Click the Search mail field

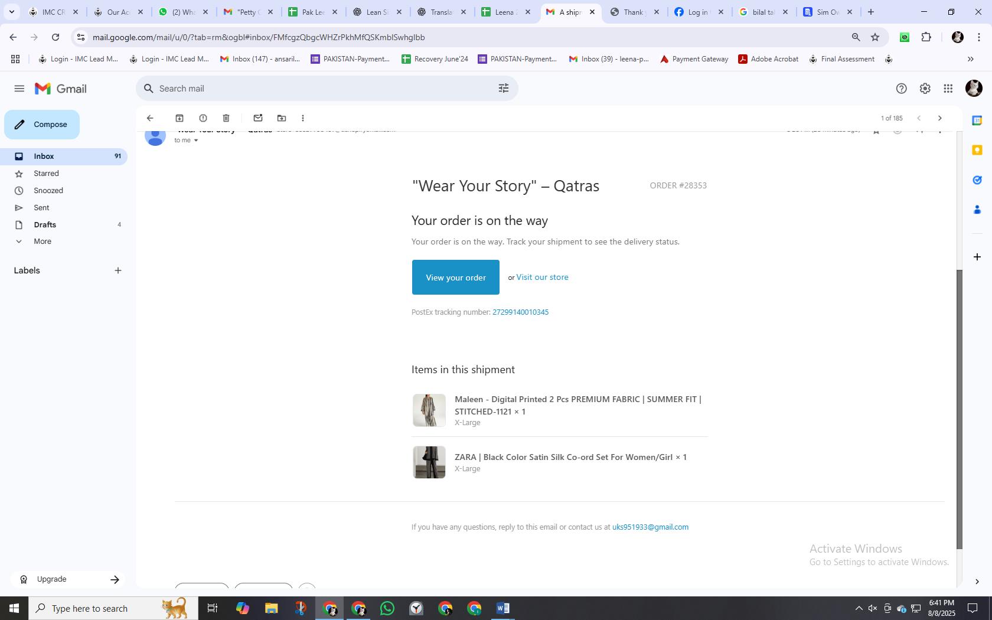click(x=327, y=89)
